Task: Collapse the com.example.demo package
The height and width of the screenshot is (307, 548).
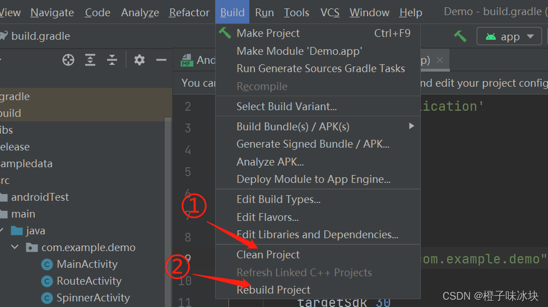Action: point(15,247)
